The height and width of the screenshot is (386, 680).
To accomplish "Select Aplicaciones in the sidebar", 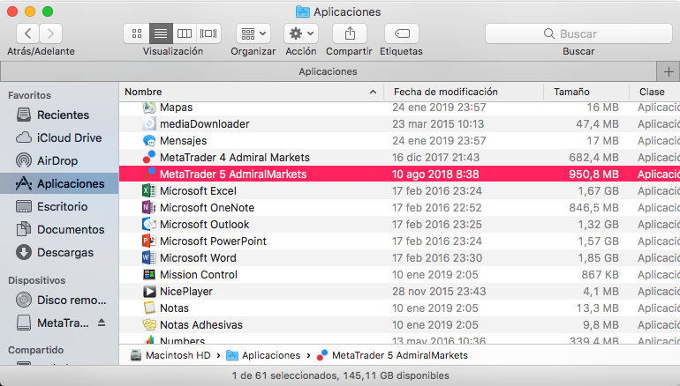I will click(x=59, y=183).
